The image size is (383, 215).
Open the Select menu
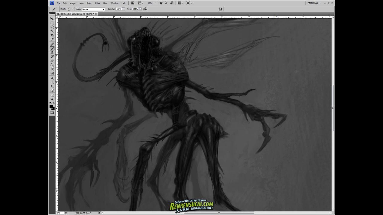coord(89,3)
